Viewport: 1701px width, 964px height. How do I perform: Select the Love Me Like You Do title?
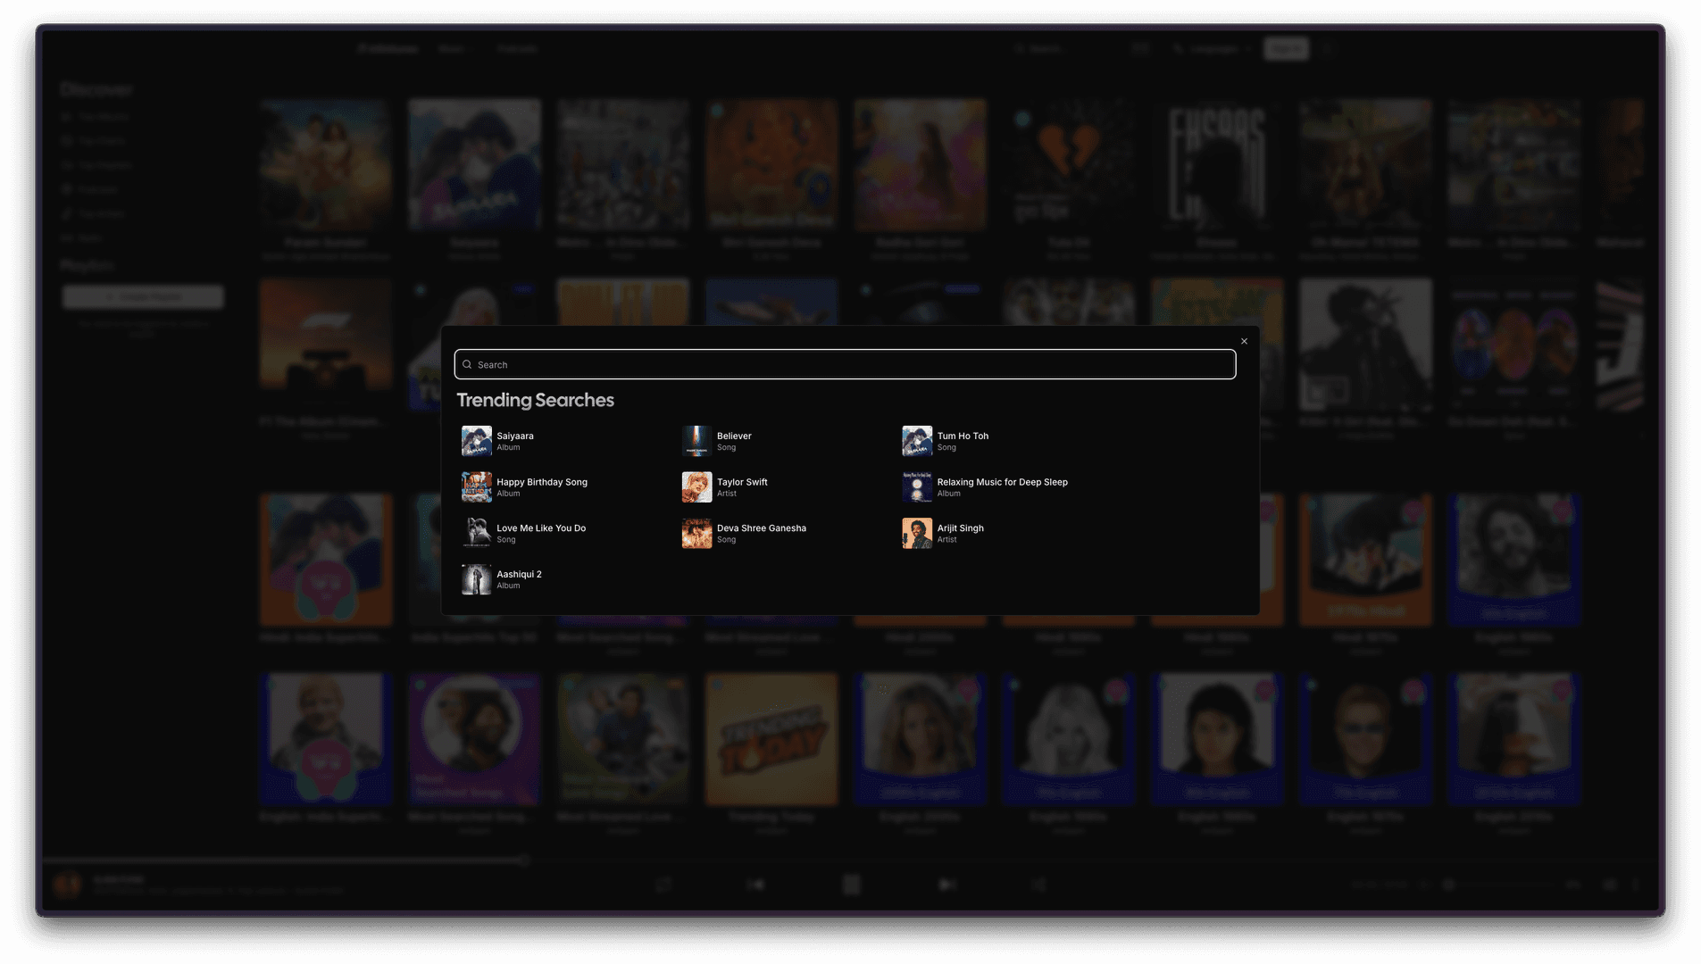pos(541,528)
